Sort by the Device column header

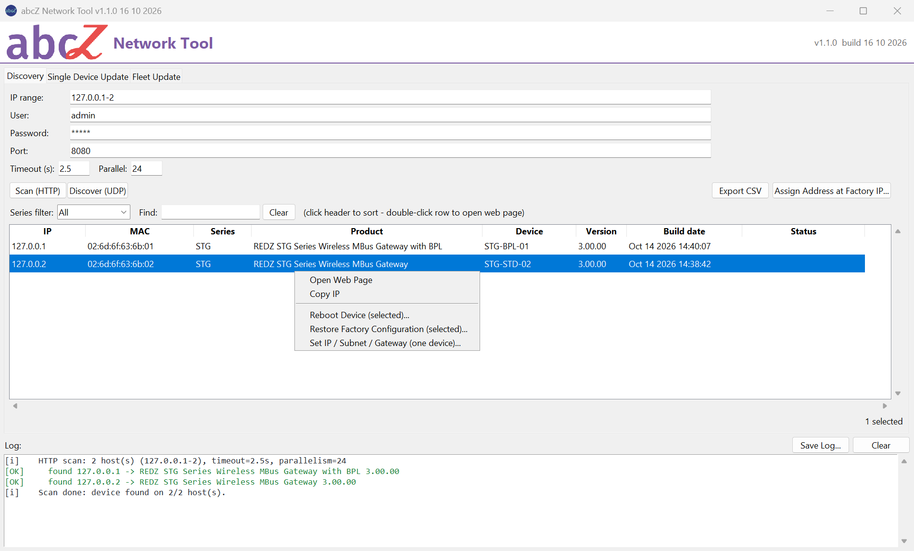pyautogui.click(x=529, y=231)
